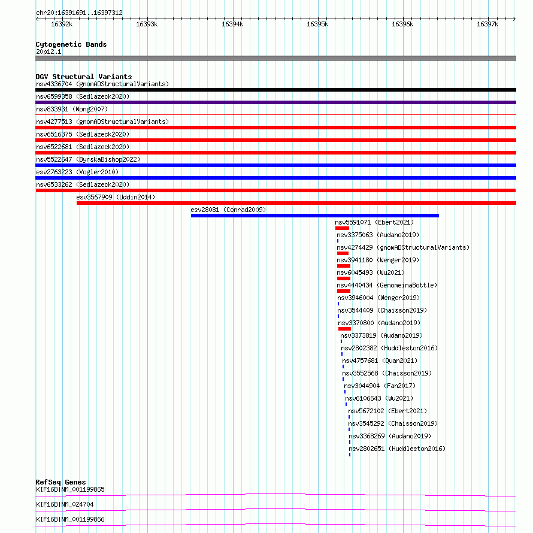
Task: Select esv28081 Conrad2009 variant label
Action: click(x=228, y=210)
